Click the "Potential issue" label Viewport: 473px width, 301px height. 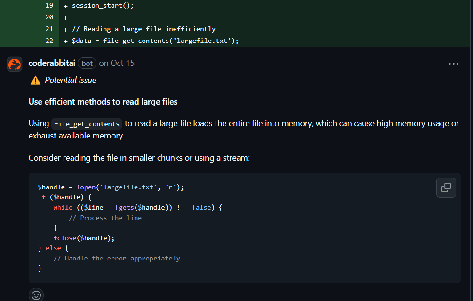pos(71,81)
